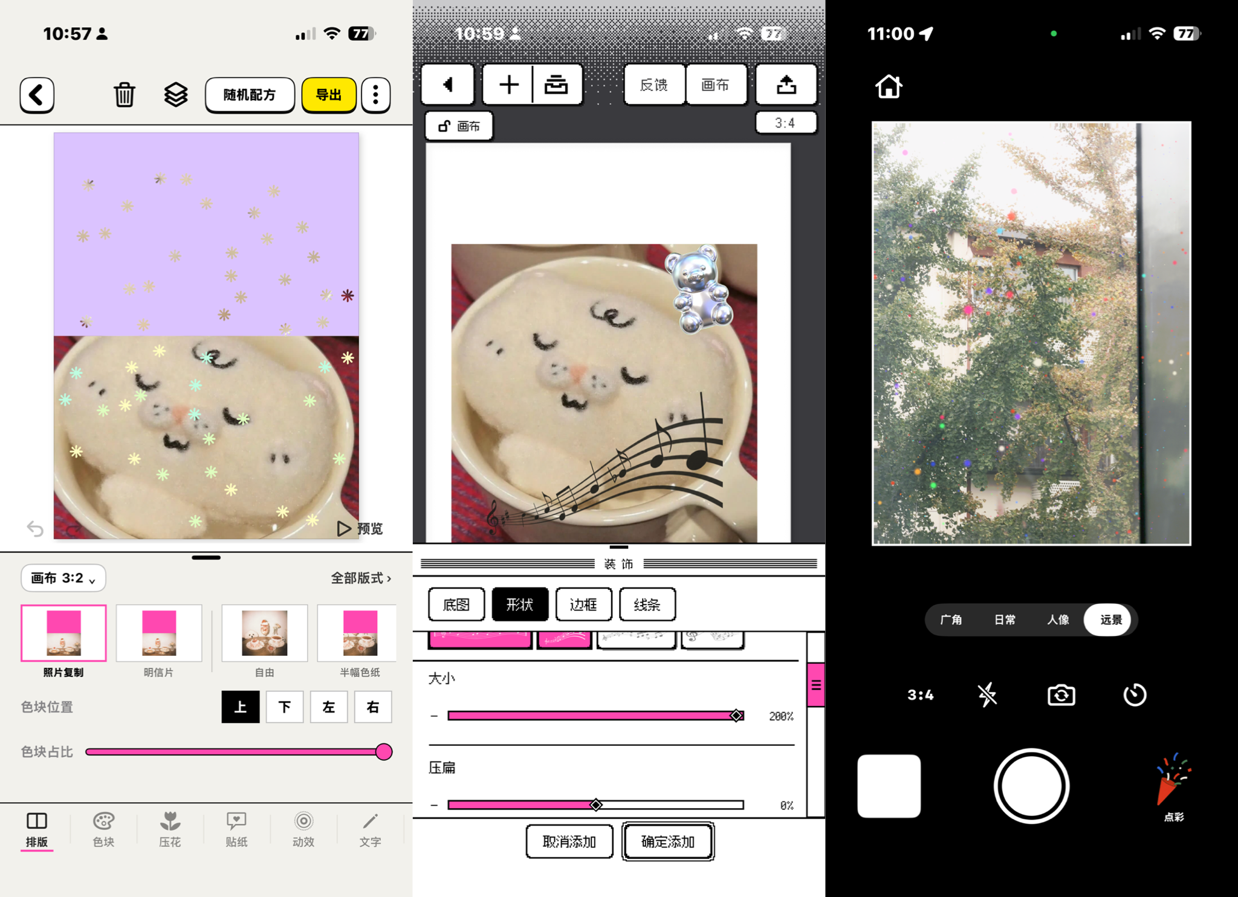1238x897 pixels.
Task: Select the 自由 layout thumbnail
Action: [265, 633]
